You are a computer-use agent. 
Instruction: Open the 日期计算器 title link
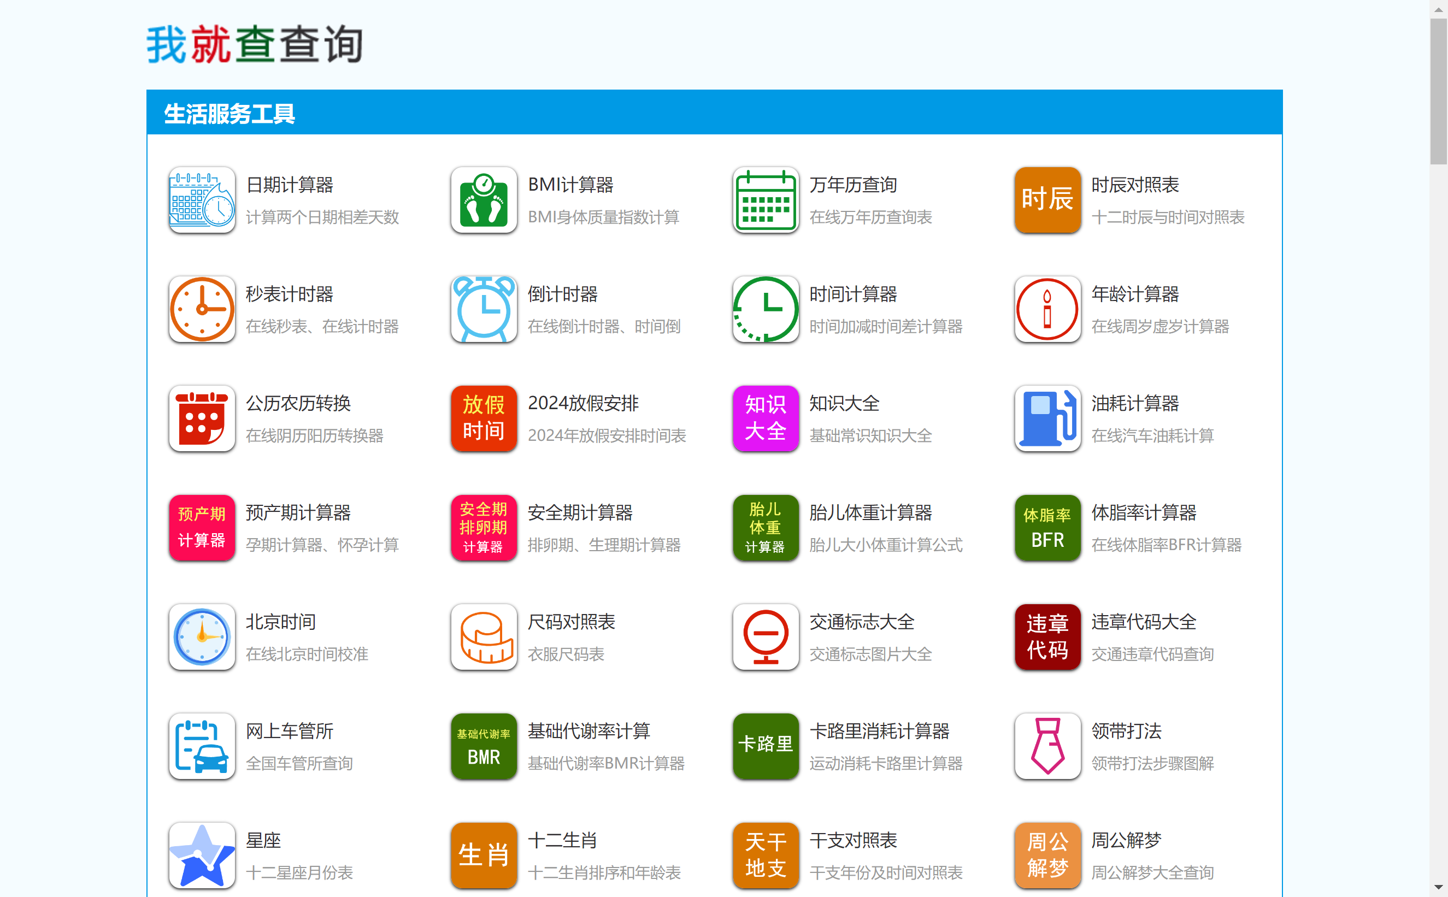pyautogui.click(x=290, y=185)
